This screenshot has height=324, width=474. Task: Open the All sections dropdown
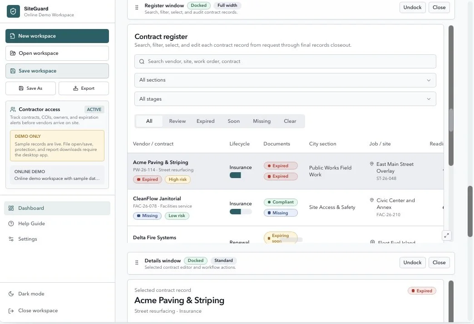click(285, 80)
